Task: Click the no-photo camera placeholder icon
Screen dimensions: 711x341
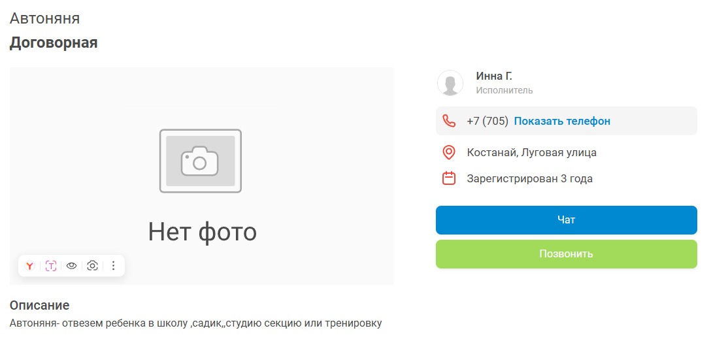Action: [201, 161]
